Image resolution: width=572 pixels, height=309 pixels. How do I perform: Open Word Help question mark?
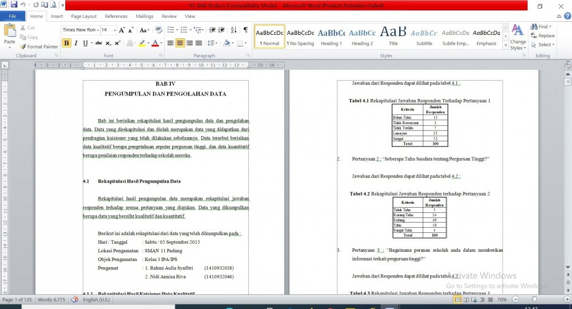point(567,16)
